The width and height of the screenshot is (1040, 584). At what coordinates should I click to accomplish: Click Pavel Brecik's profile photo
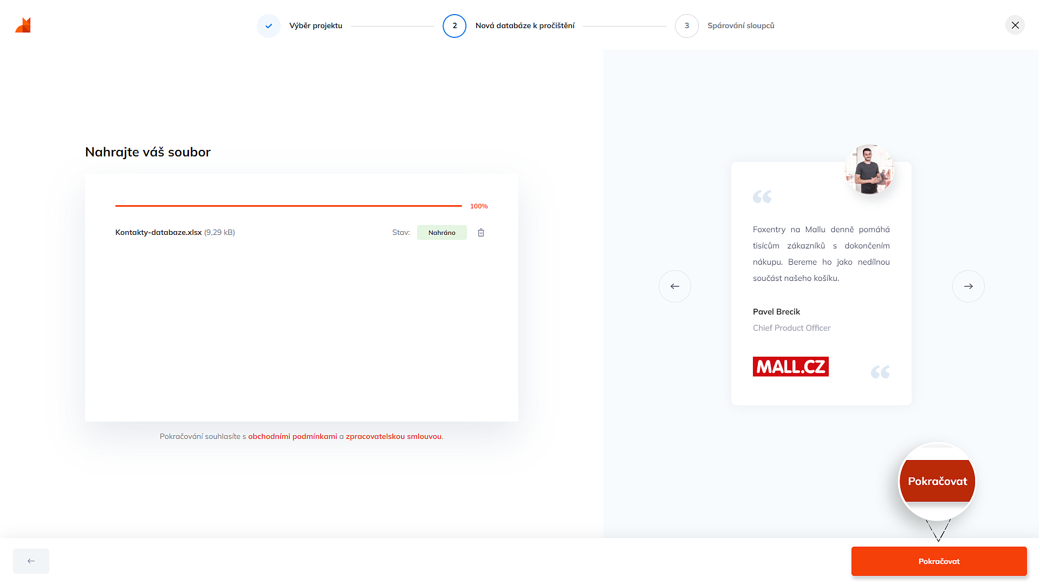(x=869, y=170)
